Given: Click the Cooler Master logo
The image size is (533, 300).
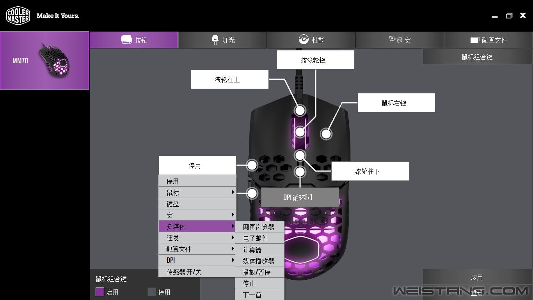Looking at the screenshot, I should [x=18, y=16].
